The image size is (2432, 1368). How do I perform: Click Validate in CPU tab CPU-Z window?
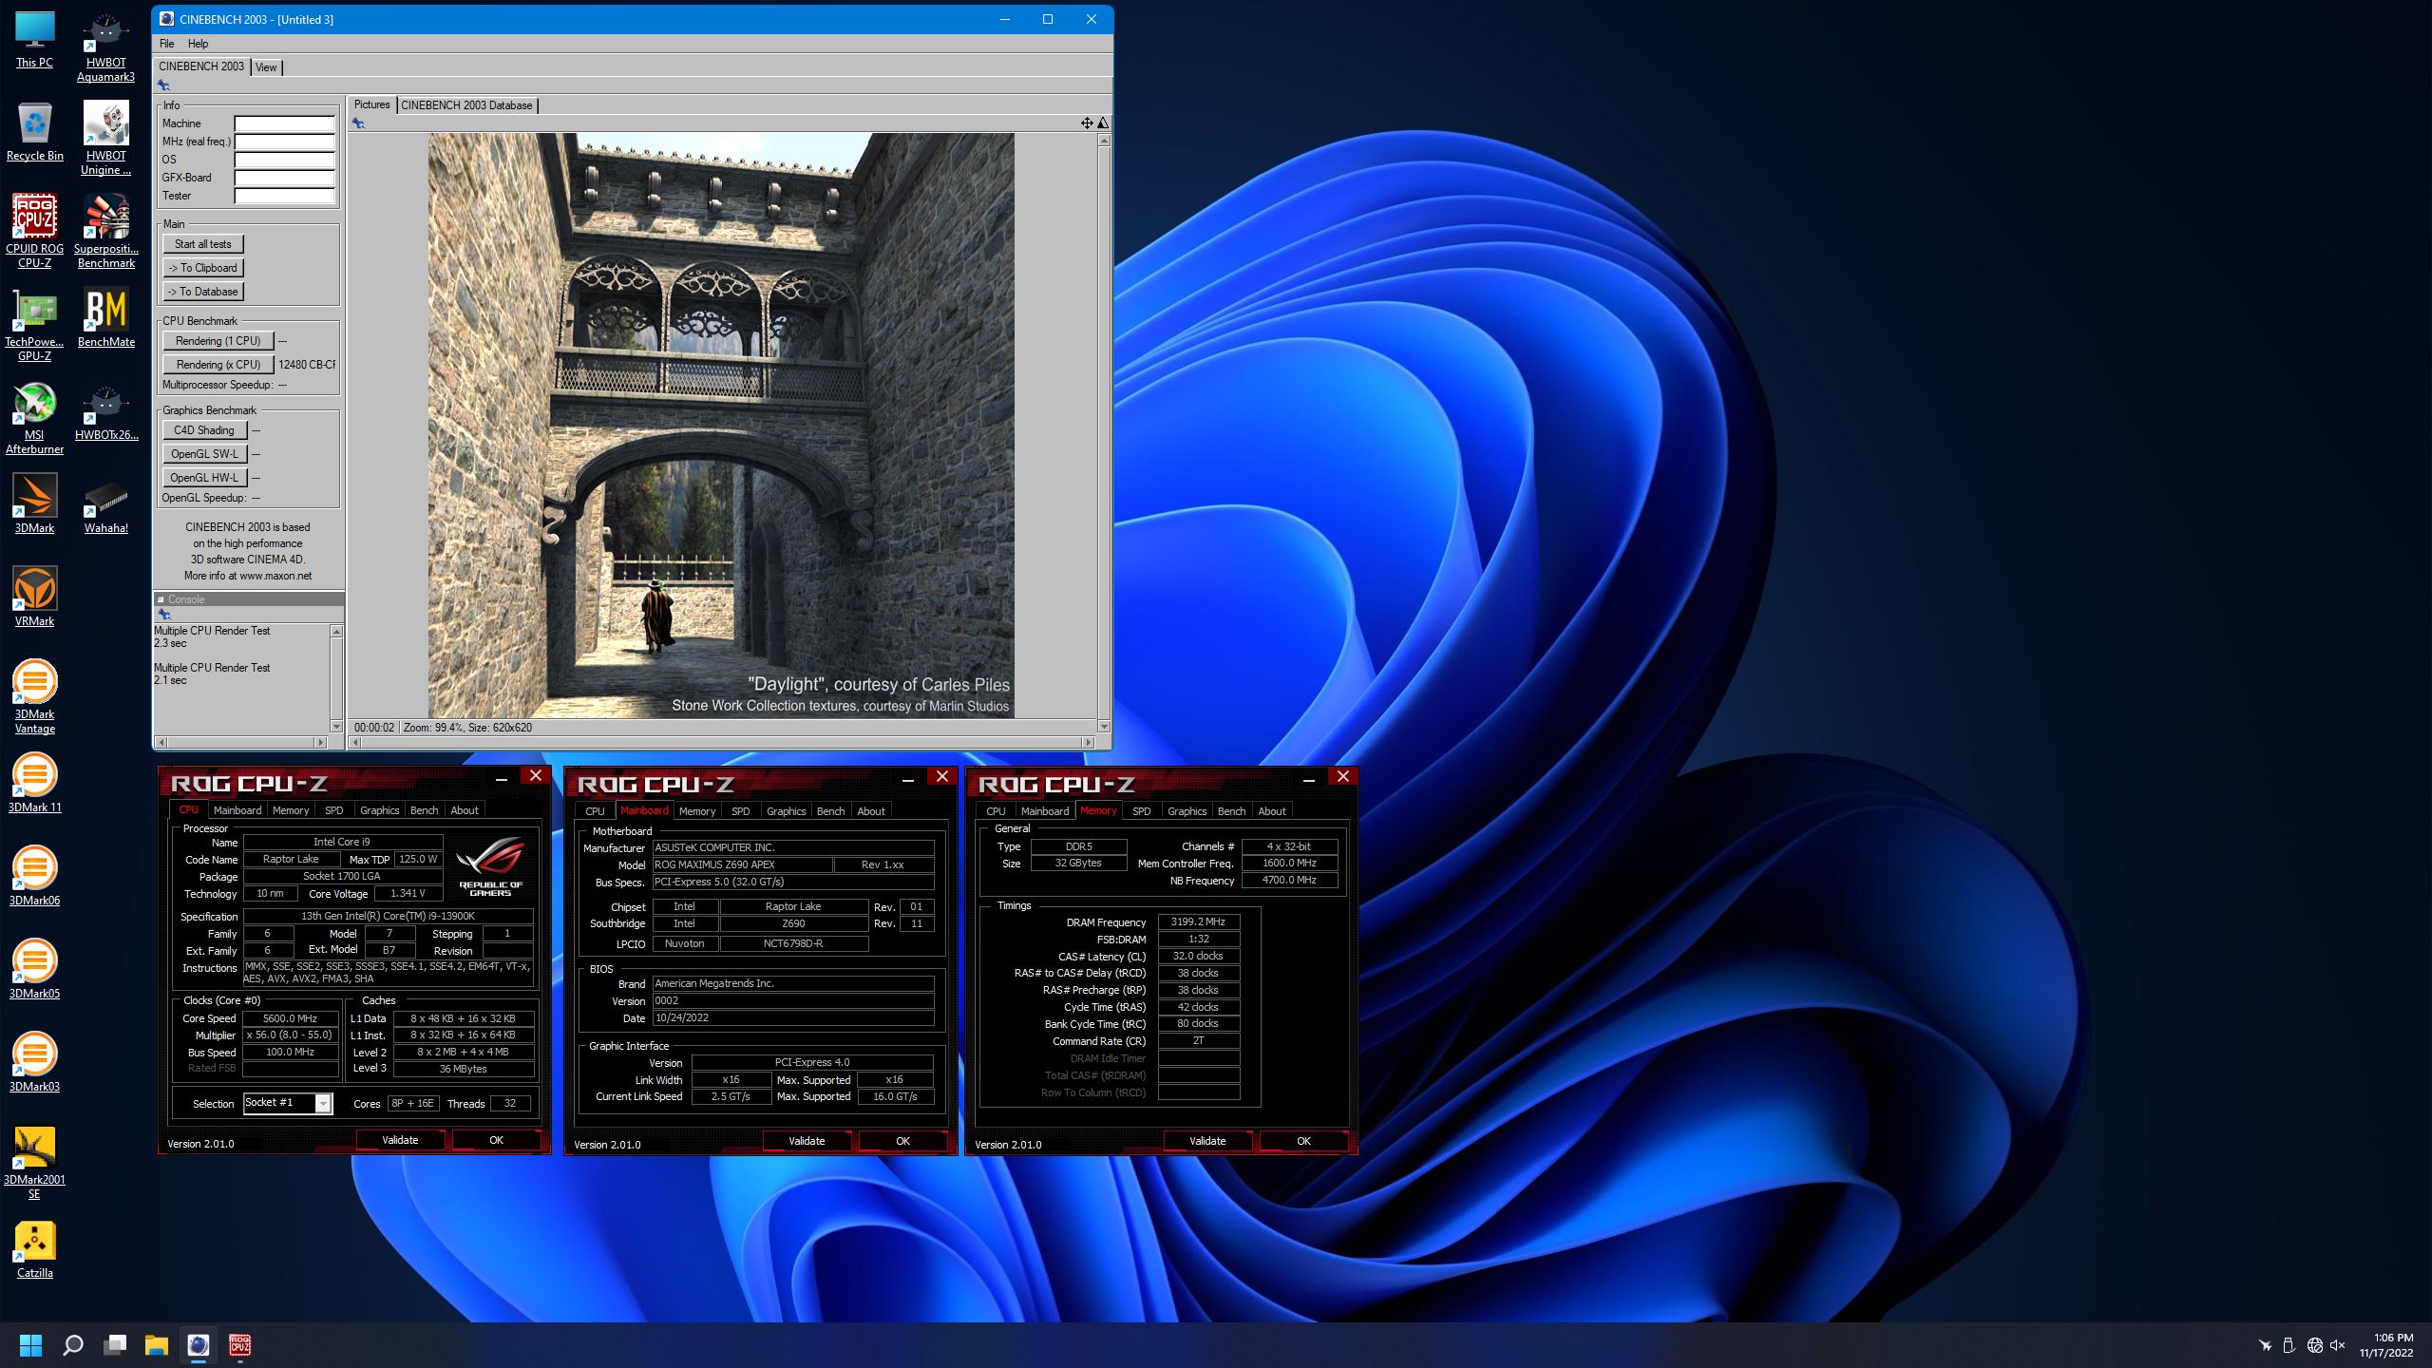coord(400,1140)
